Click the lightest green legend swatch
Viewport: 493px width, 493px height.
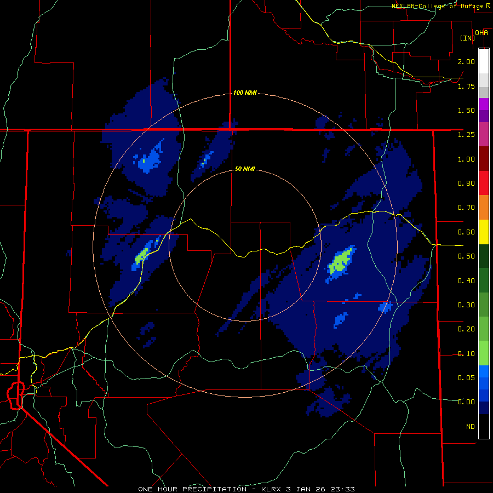(x=484, y=353)
